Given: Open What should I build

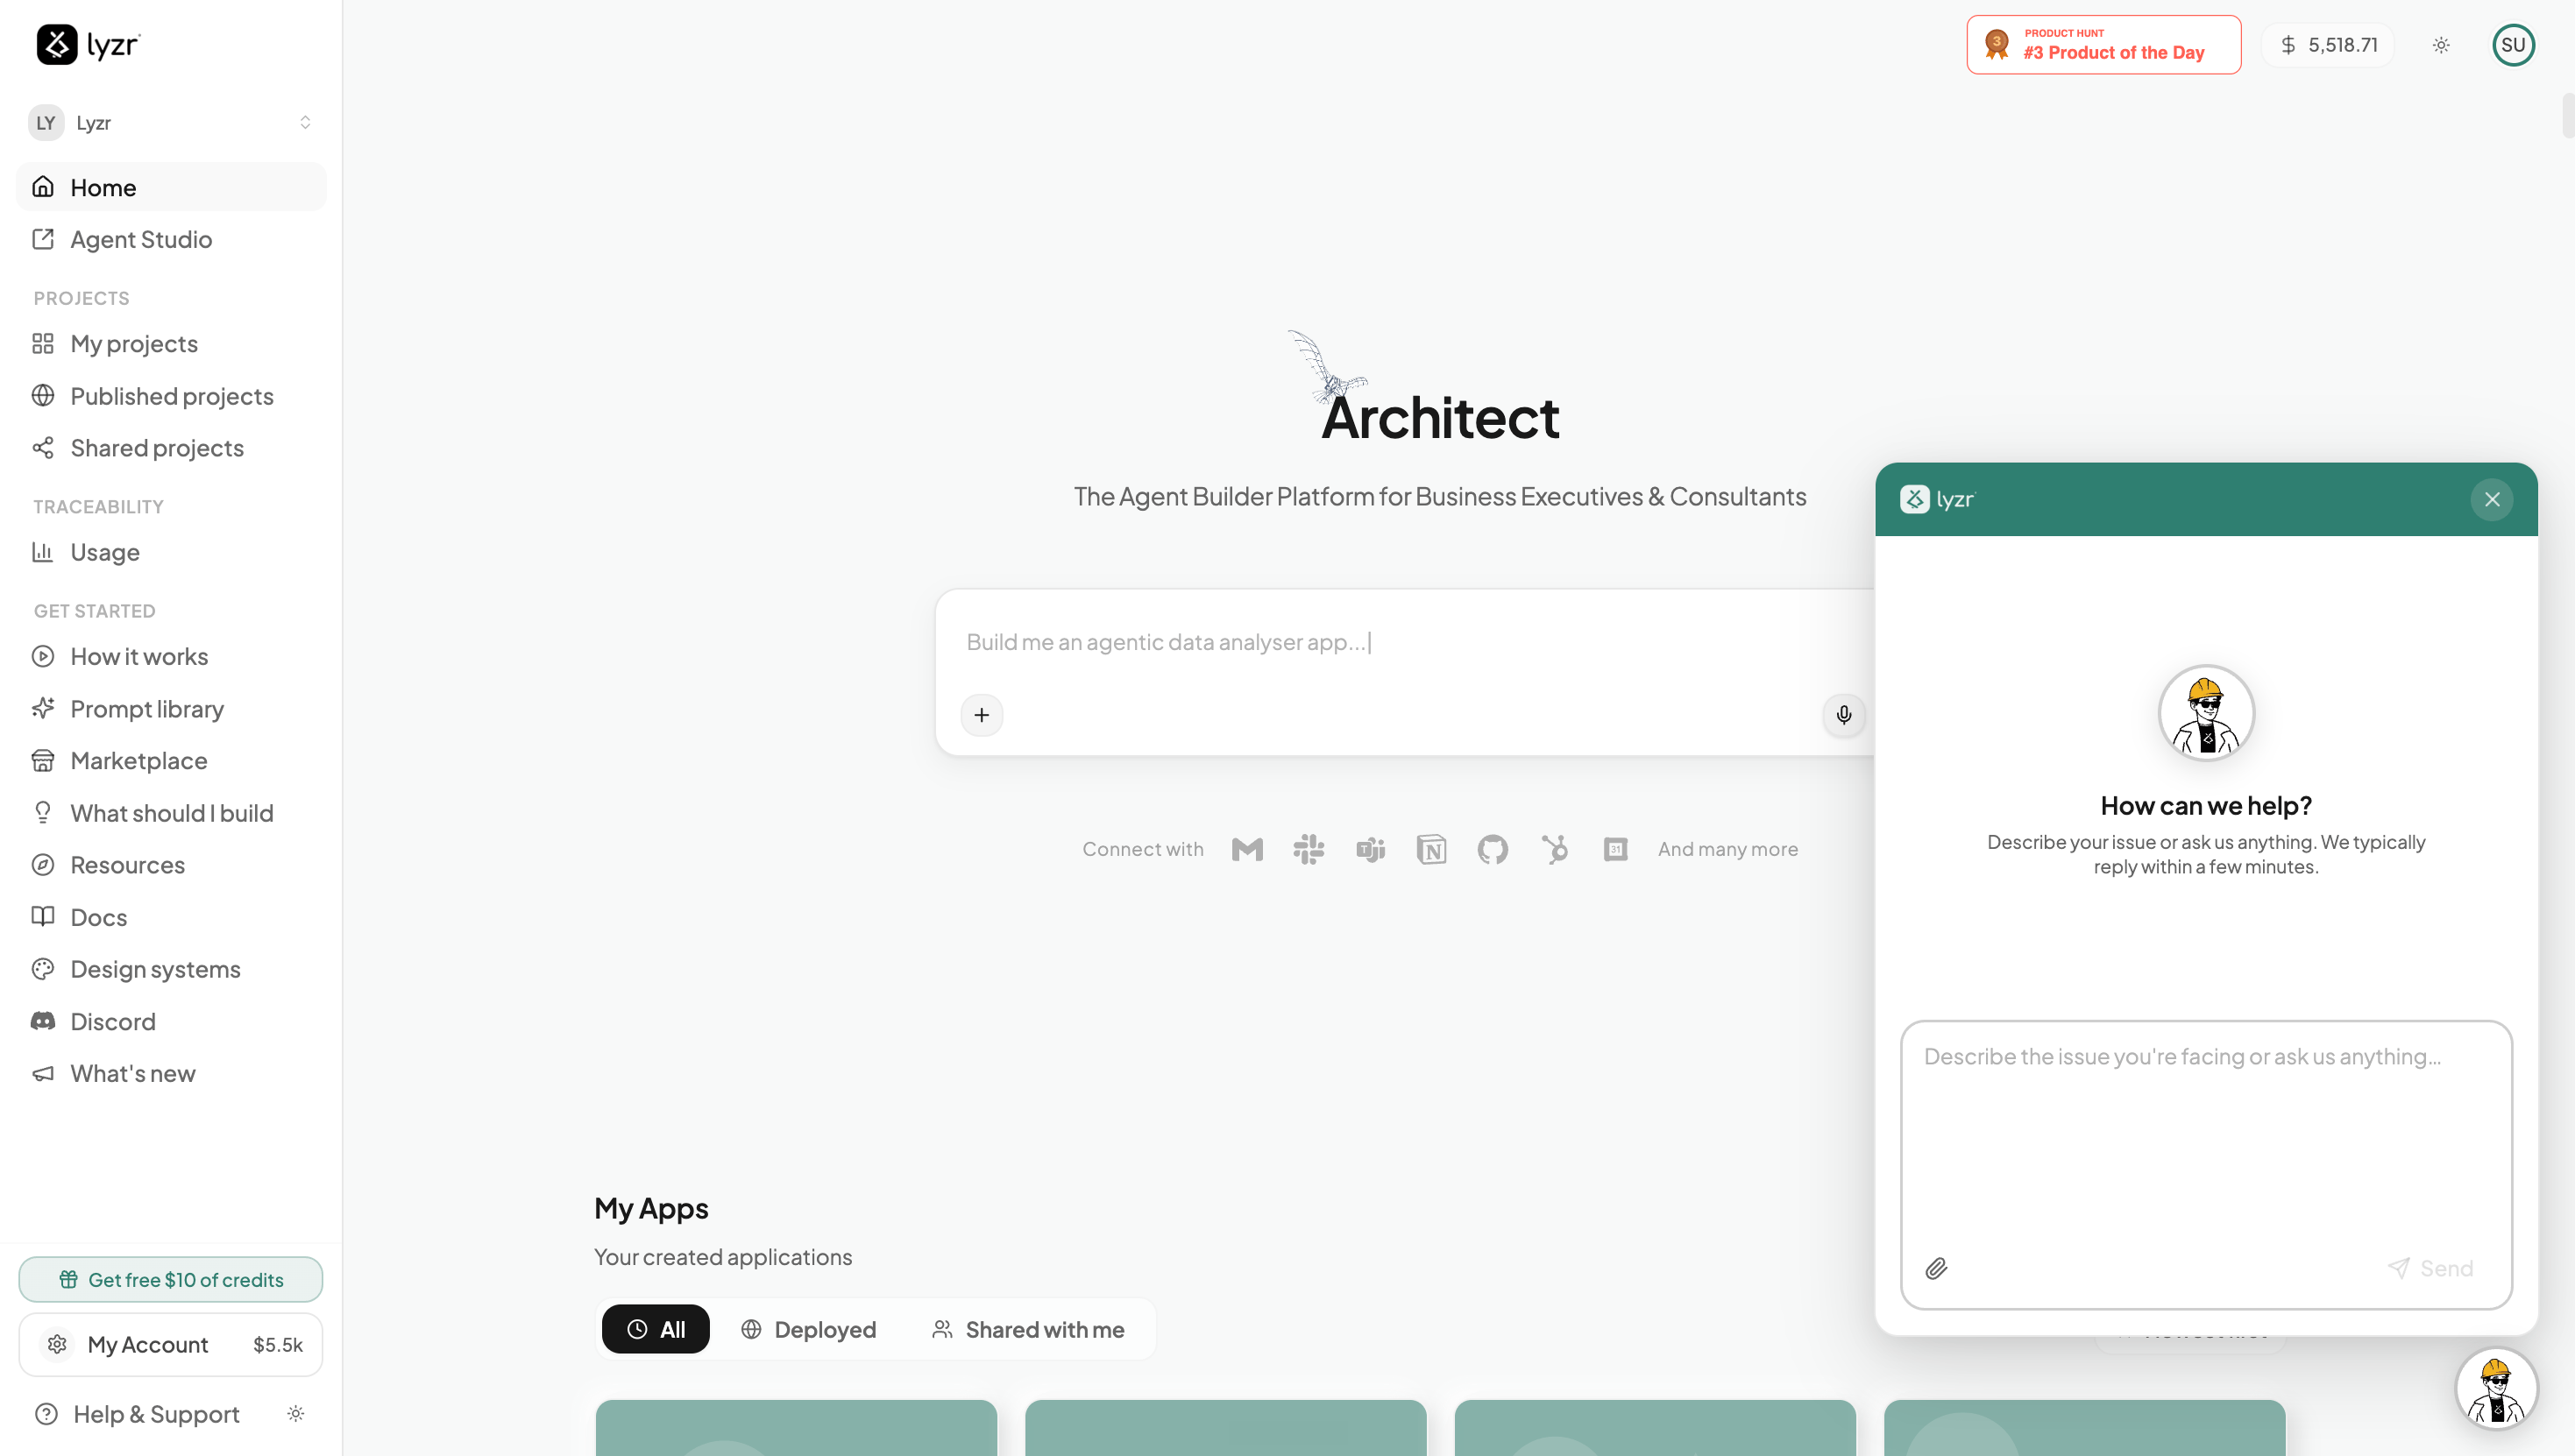Looking at the screenshot, I should pos(171,813).
